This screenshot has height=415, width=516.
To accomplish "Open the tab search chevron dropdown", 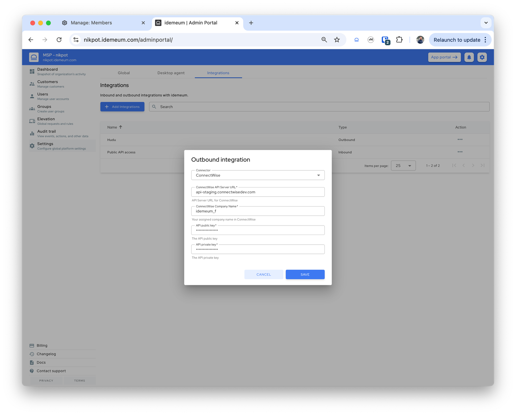I will pos(486,23).
